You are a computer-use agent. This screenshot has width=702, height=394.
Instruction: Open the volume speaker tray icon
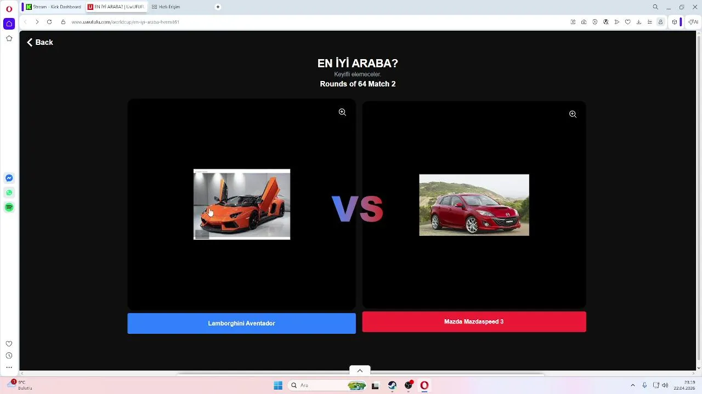tap(665, 385)
